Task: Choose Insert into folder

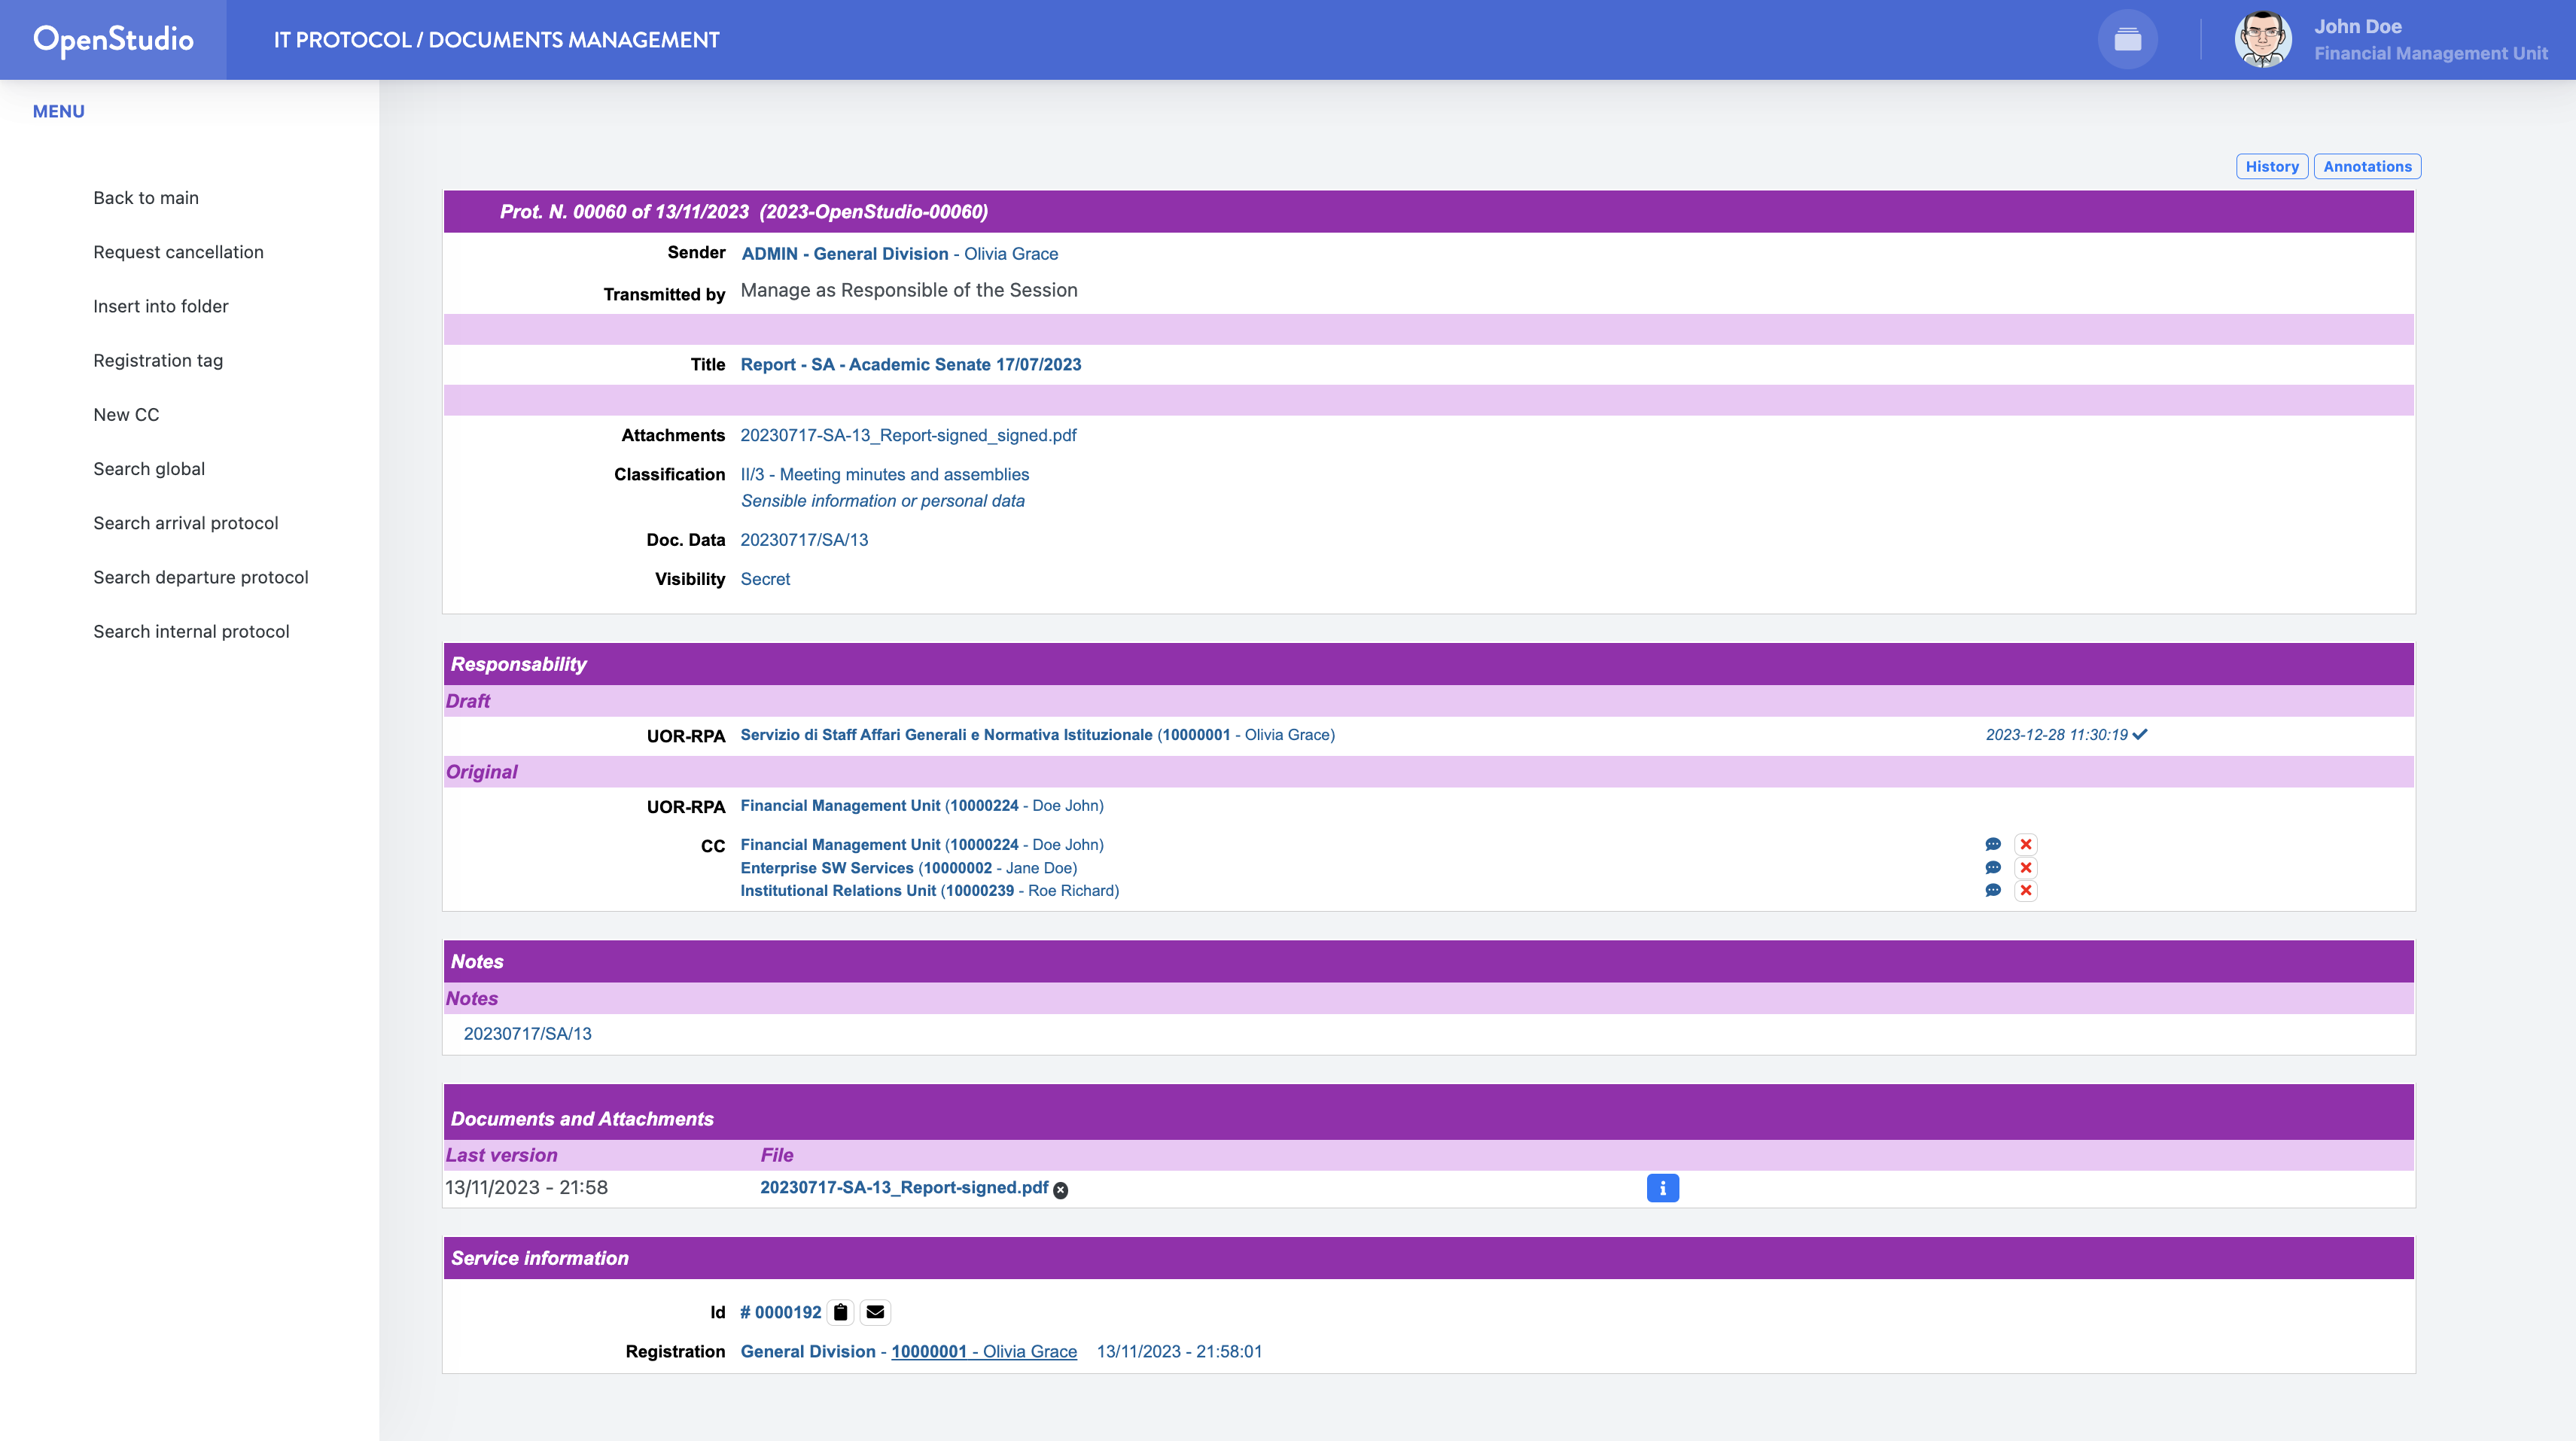Action: click(x=161, y=306)
